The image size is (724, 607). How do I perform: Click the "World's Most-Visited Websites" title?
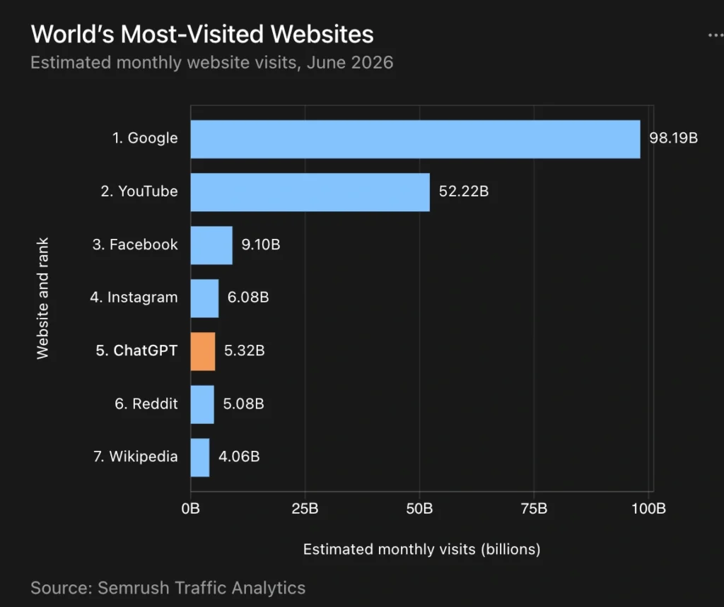point(202,34)
